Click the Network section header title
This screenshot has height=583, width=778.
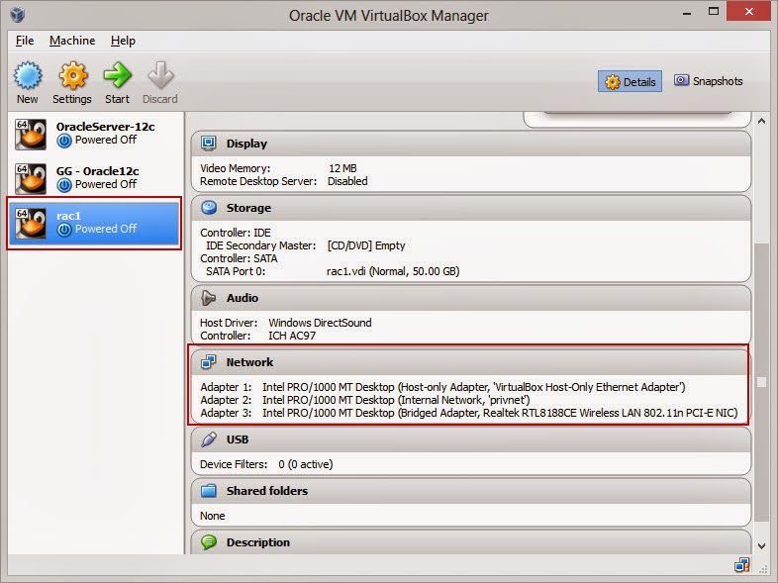pyautogui.click(x=249, y=362)
